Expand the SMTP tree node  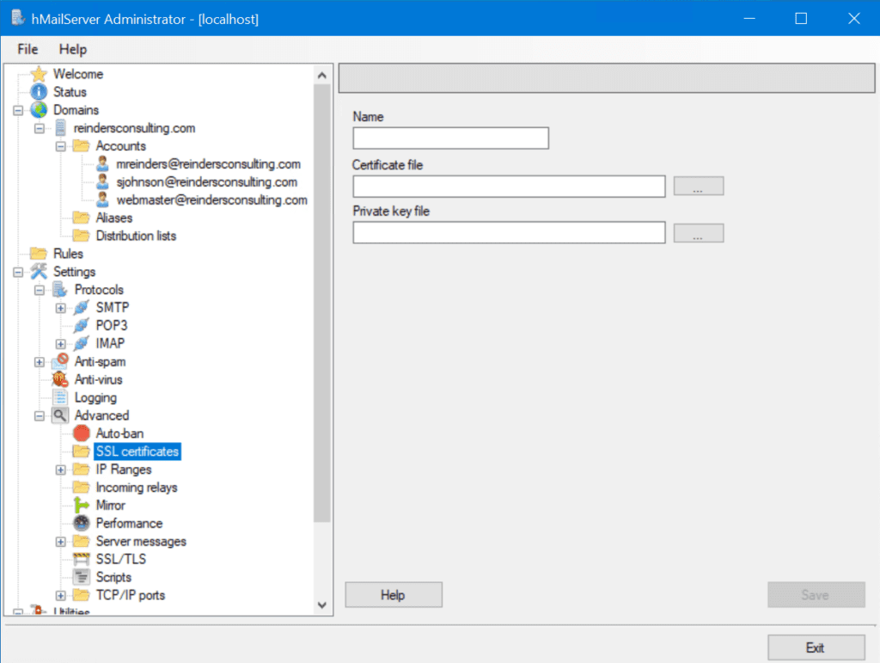pyautogui.click(x=58, y=307)
